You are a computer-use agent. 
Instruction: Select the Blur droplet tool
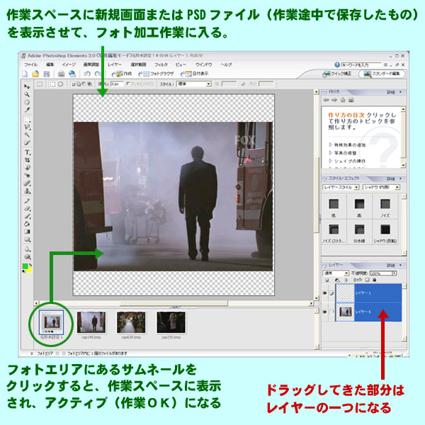pyautogui.click(x=27, y=249)
